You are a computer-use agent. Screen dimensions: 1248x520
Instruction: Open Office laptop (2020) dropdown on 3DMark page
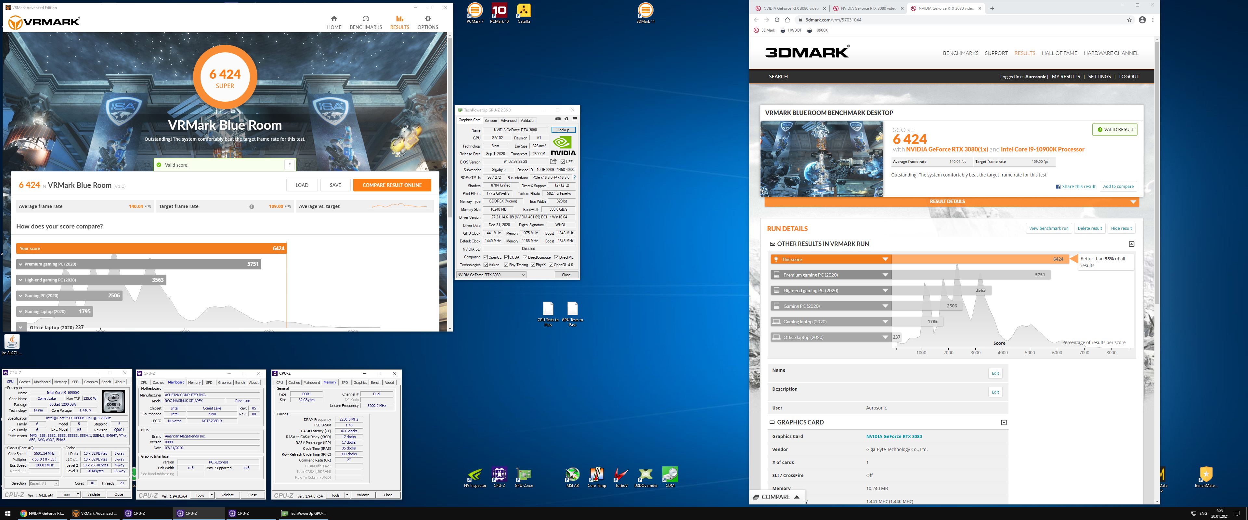885,337
